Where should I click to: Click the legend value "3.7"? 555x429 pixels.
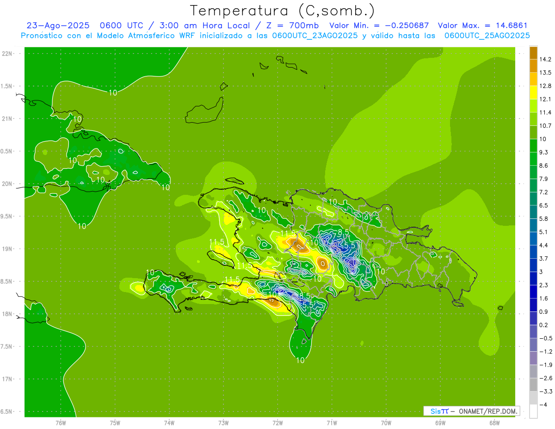543,259
